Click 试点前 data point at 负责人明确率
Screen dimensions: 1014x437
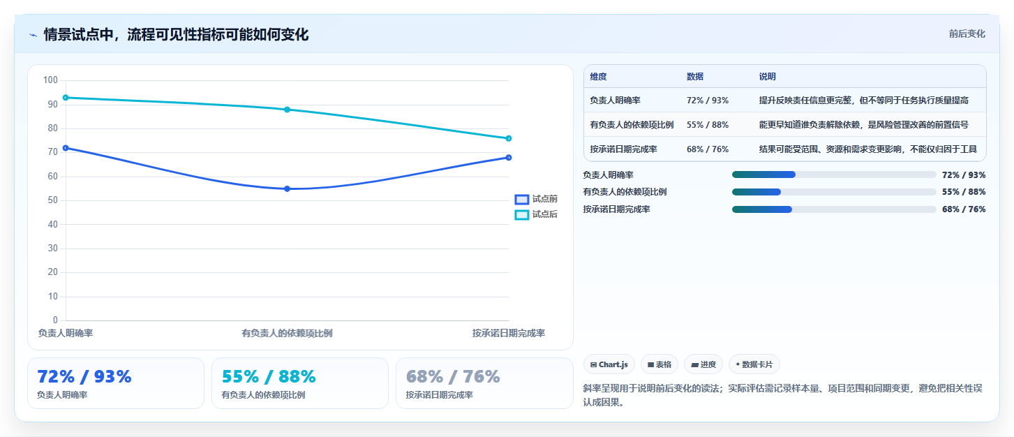(x=66, y=148)
